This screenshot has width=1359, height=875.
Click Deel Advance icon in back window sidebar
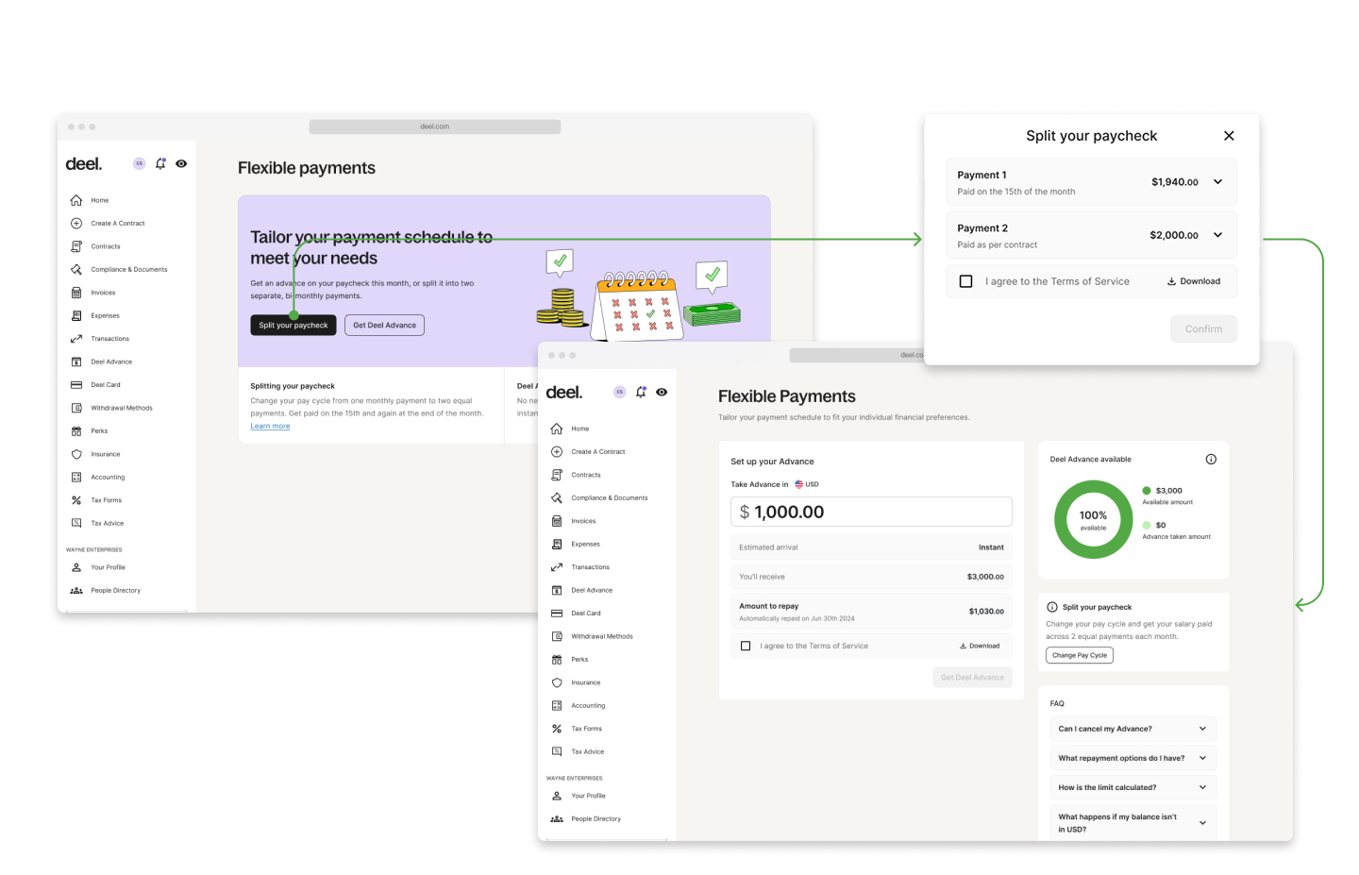click(76, 362)
